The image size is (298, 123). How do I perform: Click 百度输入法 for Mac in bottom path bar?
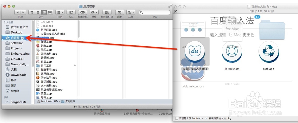click(188, 119)
